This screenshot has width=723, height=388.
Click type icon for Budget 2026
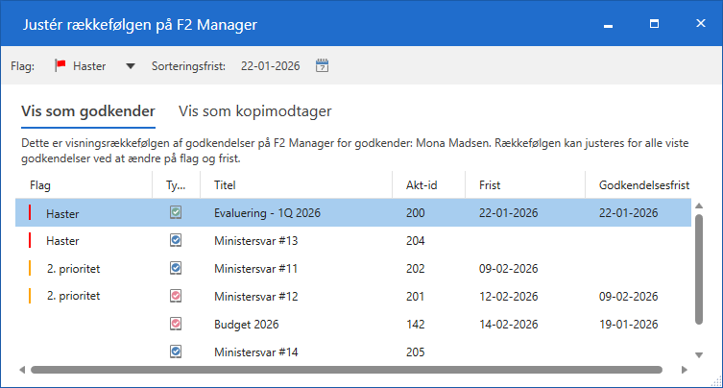[x=176, y=325]
